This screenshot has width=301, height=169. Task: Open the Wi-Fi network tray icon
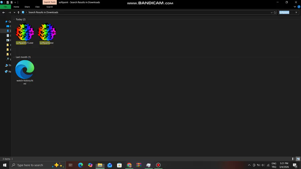pyautogui.click(x=268, y=165)
